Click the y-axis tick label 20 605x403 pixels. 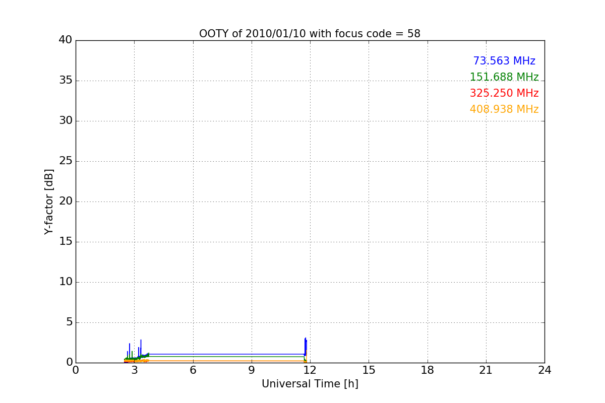[x=66, y=201]
